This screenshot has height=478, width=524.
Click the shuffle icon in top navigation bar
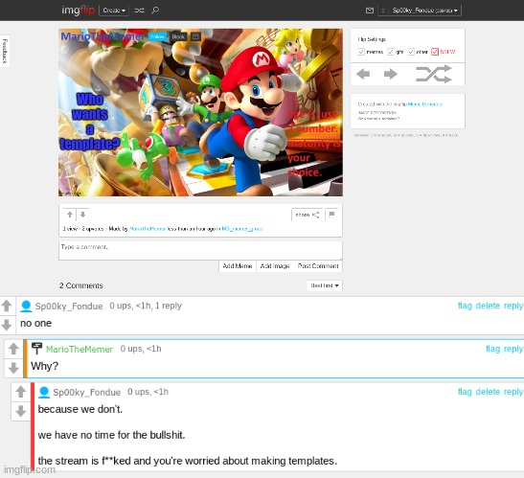[x=139, y=11]
